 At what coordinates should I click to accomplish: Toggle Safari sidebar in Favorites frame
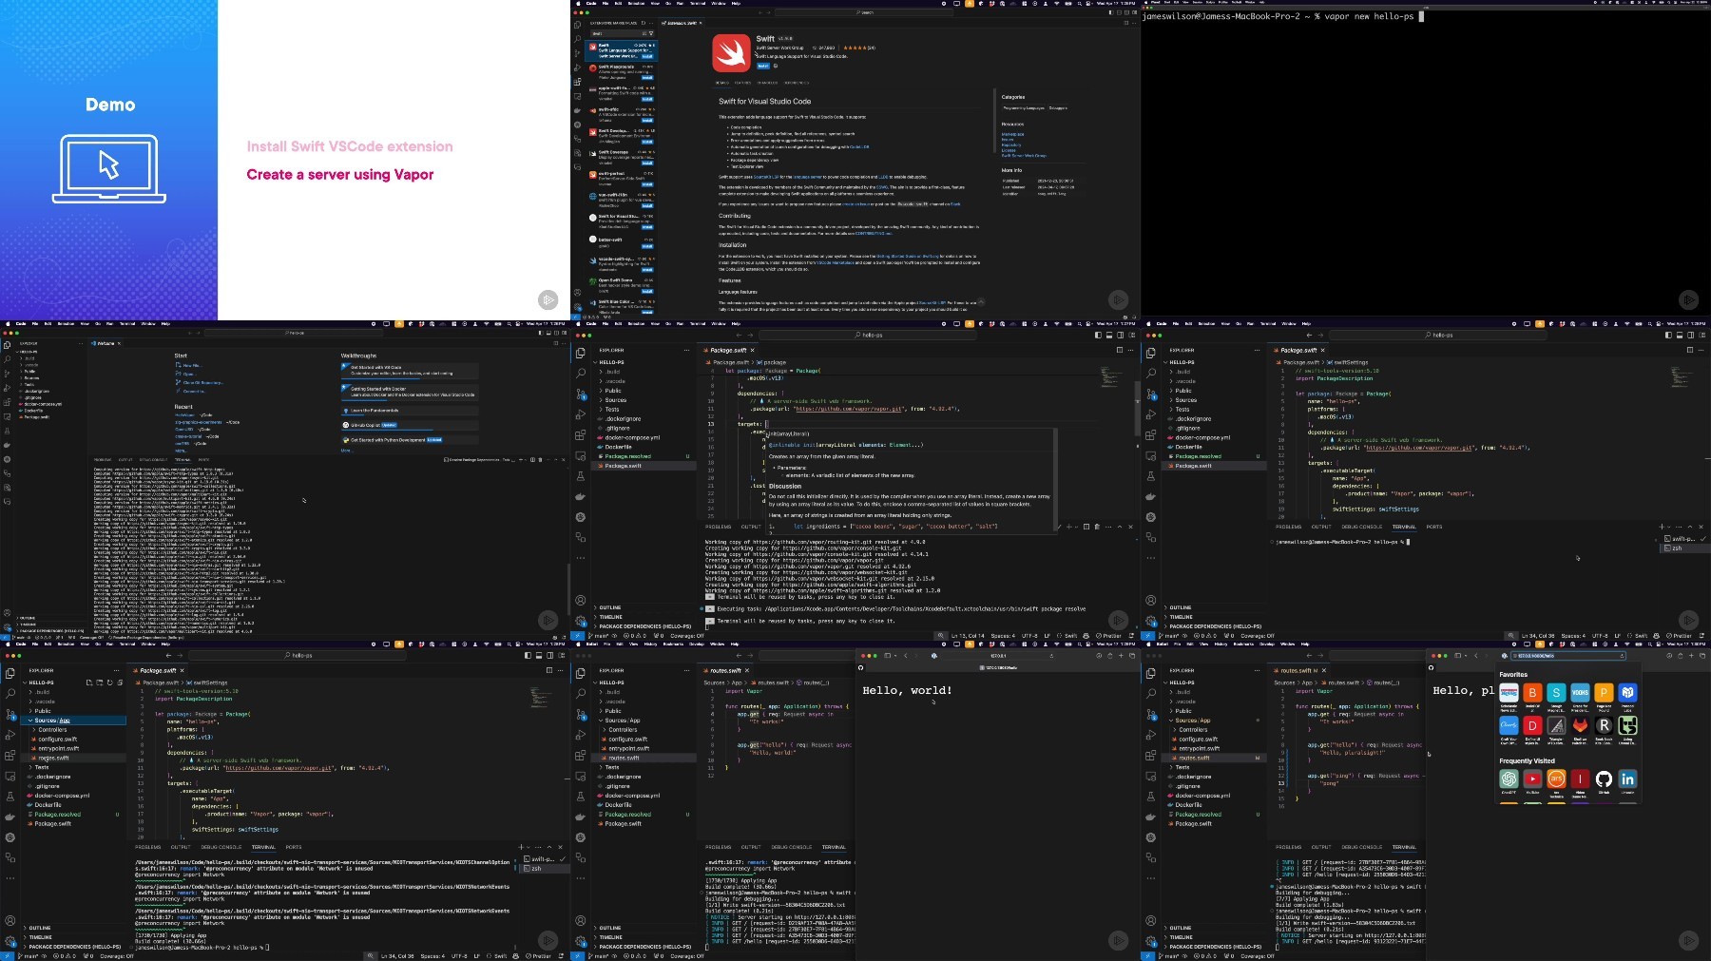click(x=1458, y=655)
